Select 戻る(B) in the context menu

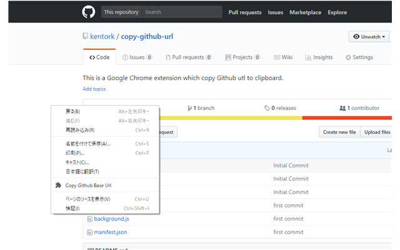click(105, 111)
